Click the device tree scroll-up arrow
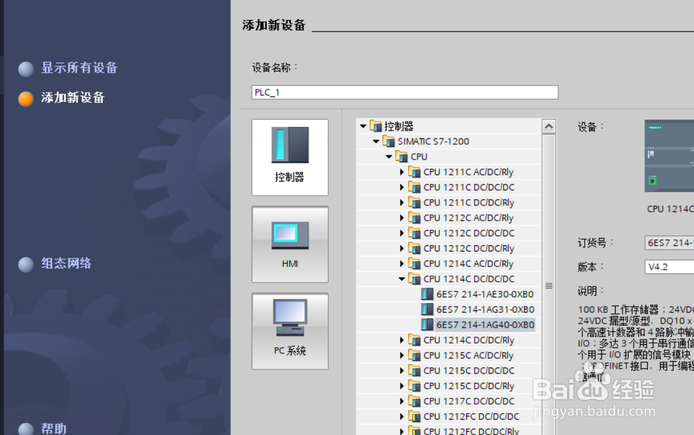Image resolution: width=694 pixels, height=435 pixels. (x=549, y=126)
